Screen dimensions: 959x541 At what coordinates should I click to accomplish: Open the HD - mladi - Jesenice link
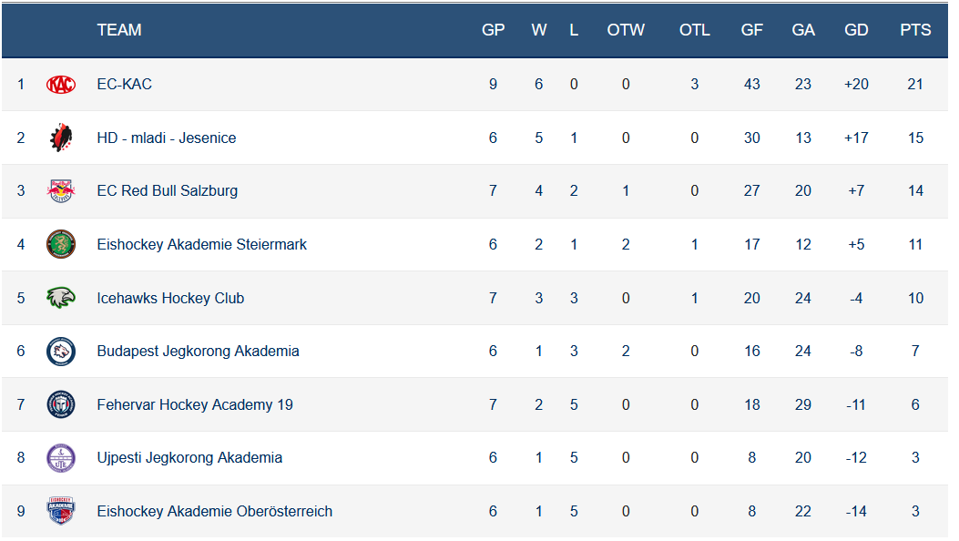tap(166, 138)
